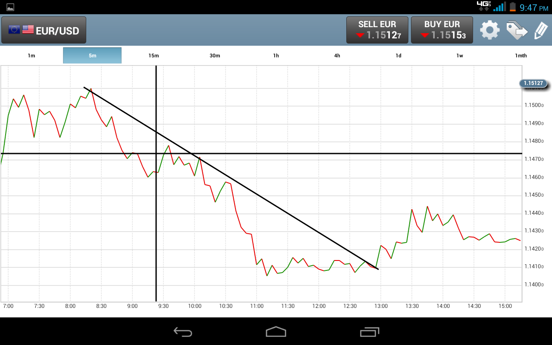This screenshot has width=552, height=345.
Task: Tap the Android back navigation button
Action: 183,332
